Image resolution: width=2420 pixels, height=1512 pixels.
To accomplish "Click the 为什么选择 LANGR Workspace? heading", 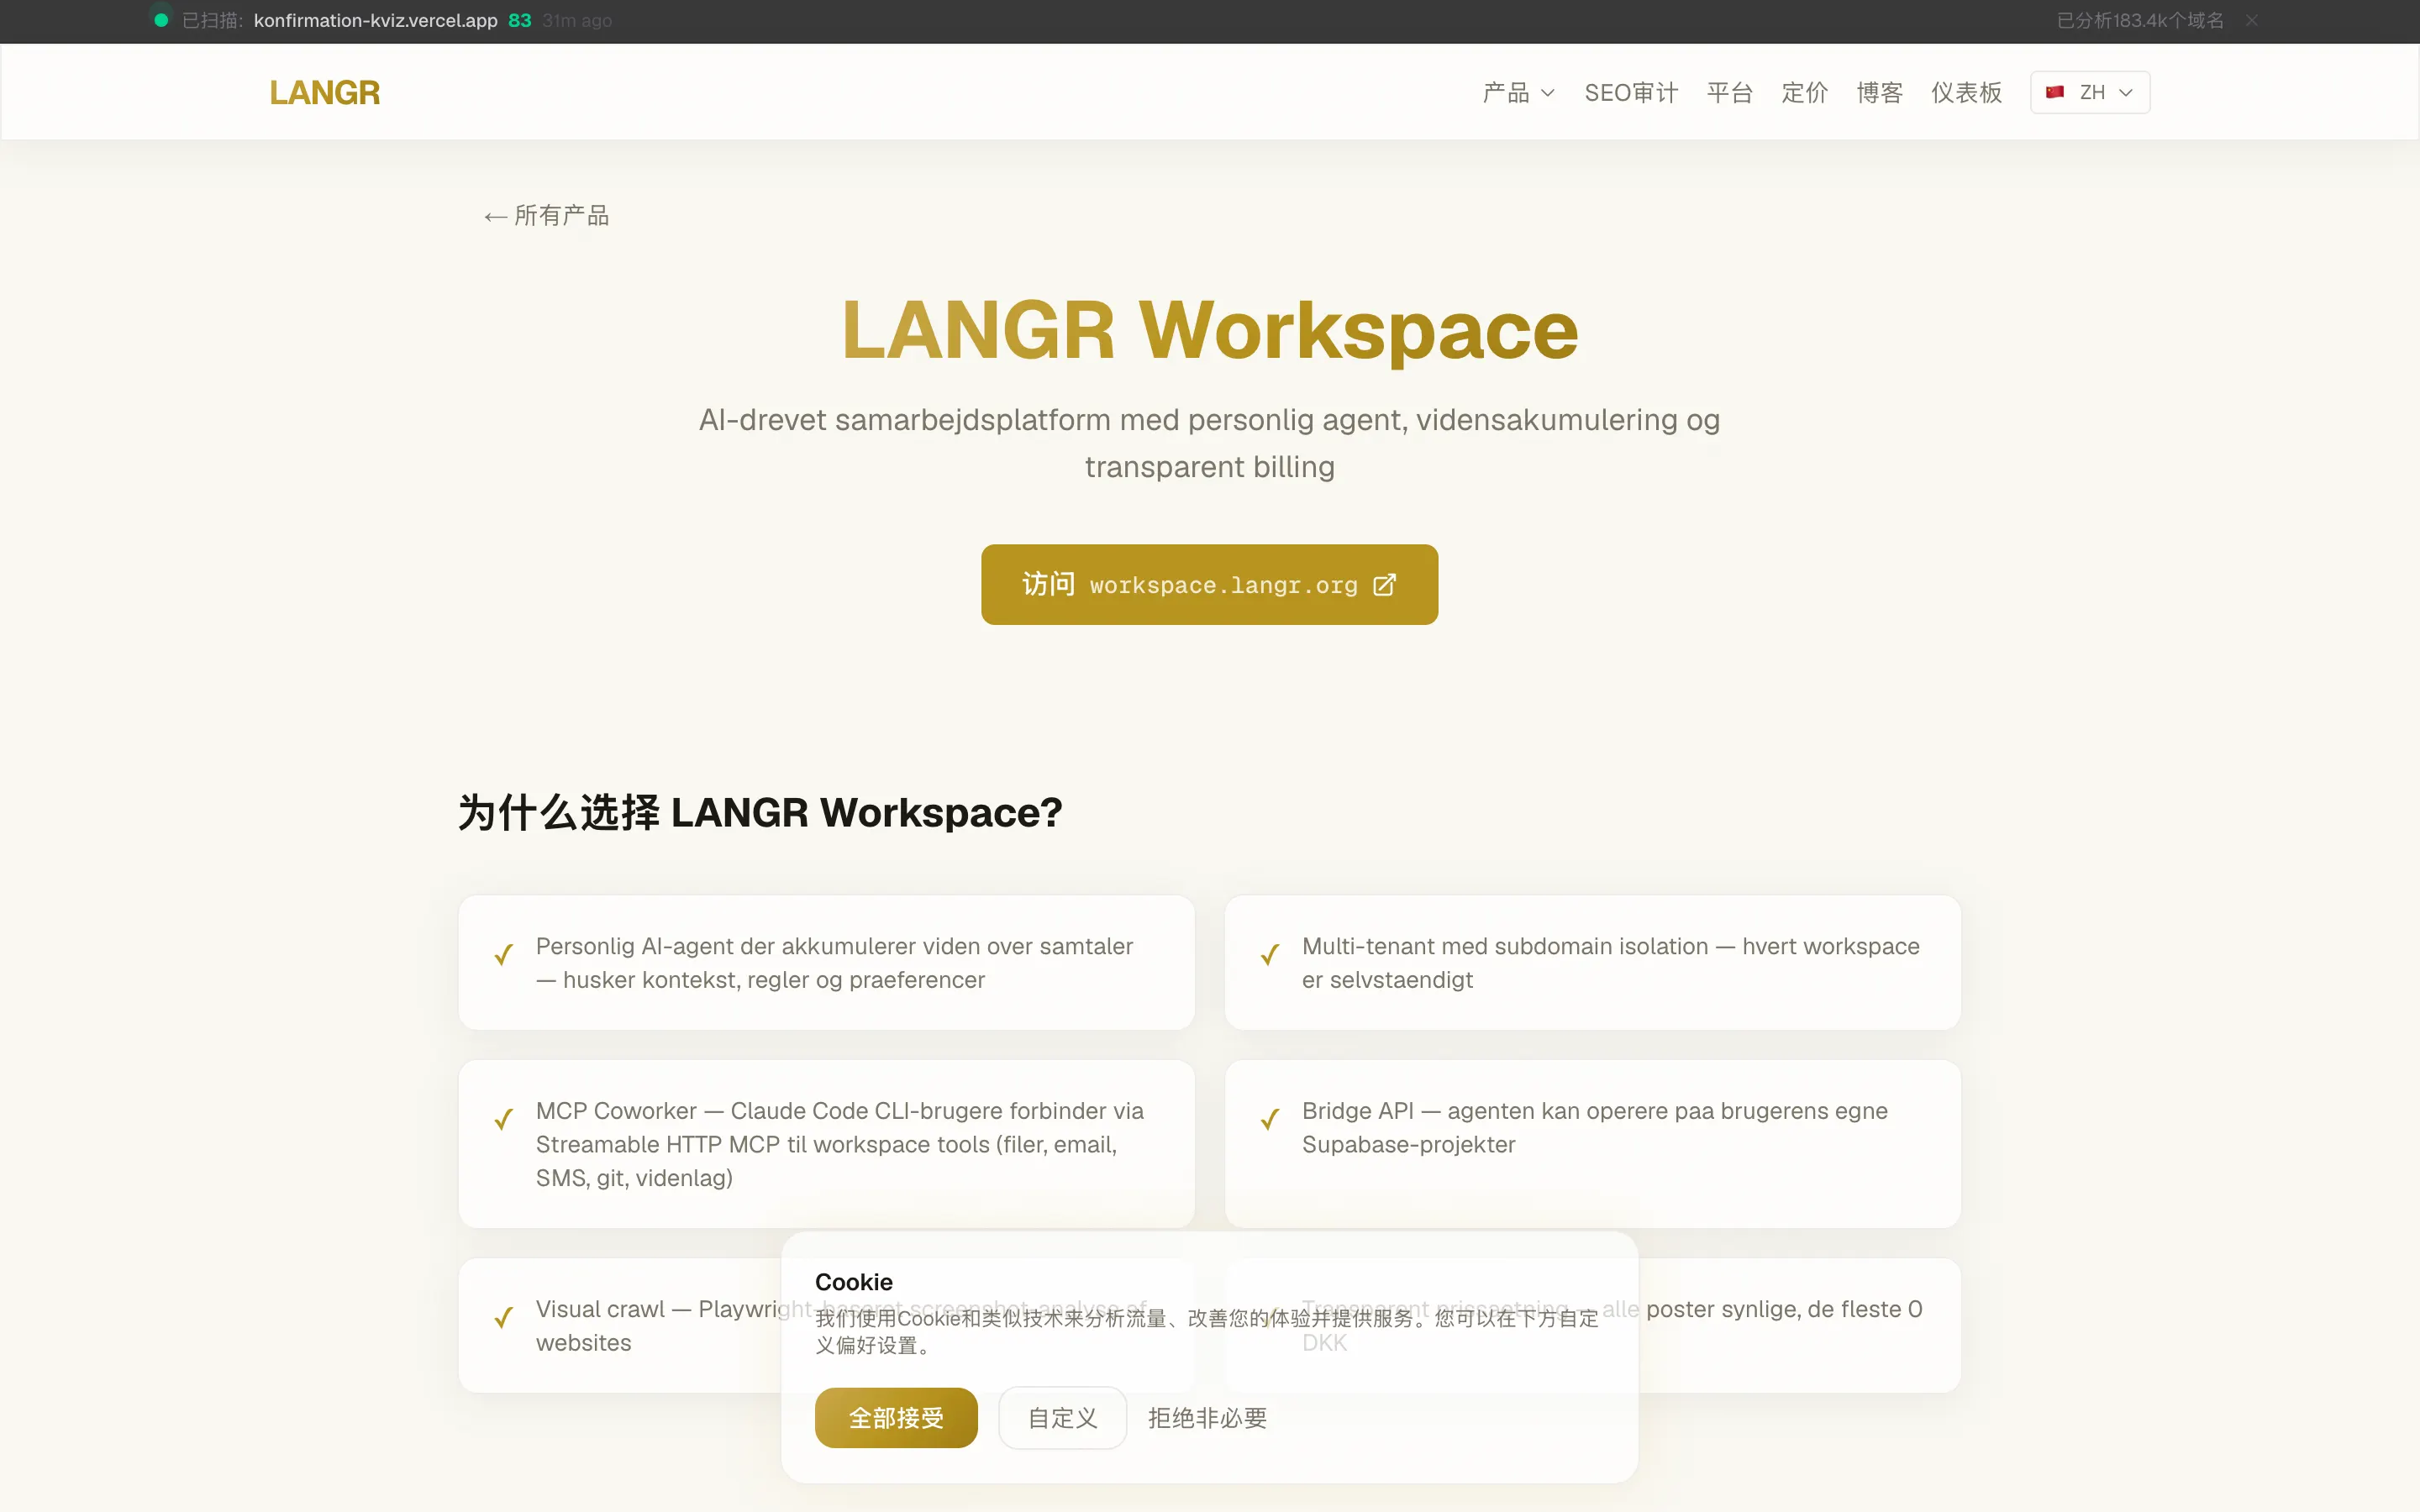I will [x=760, y=812].
